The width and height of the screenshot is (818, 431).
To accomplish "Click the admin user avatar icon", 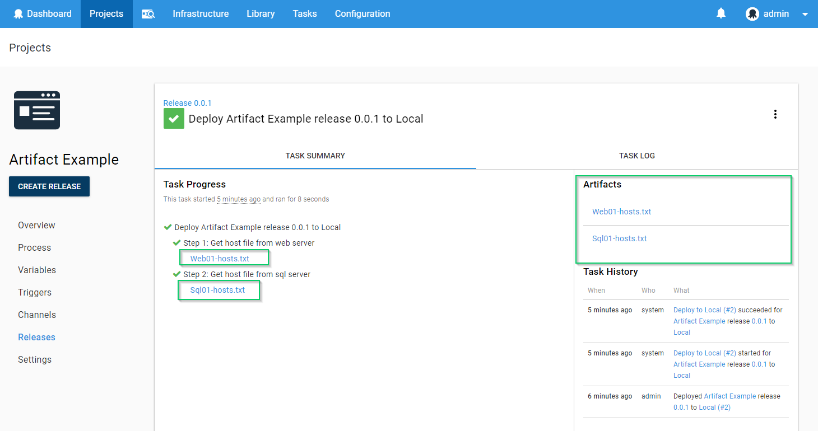I will click(x=752, y=14).
